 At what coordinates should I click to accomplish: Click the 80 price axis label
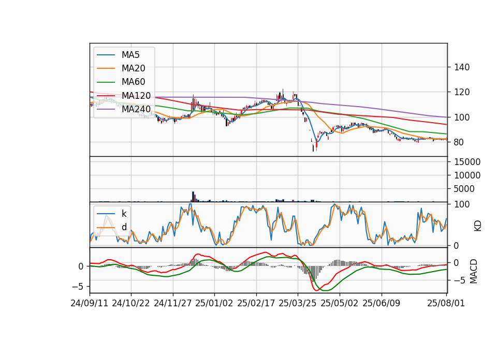(x=459, y=142)
